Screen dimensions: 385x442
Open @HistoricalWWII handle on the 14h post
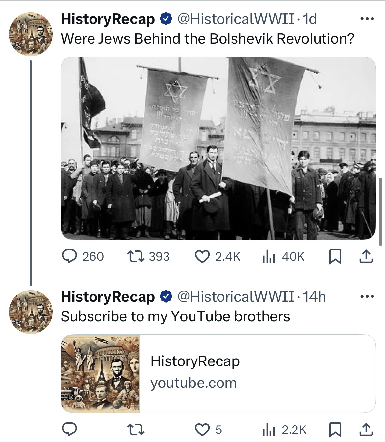(236, 297)
